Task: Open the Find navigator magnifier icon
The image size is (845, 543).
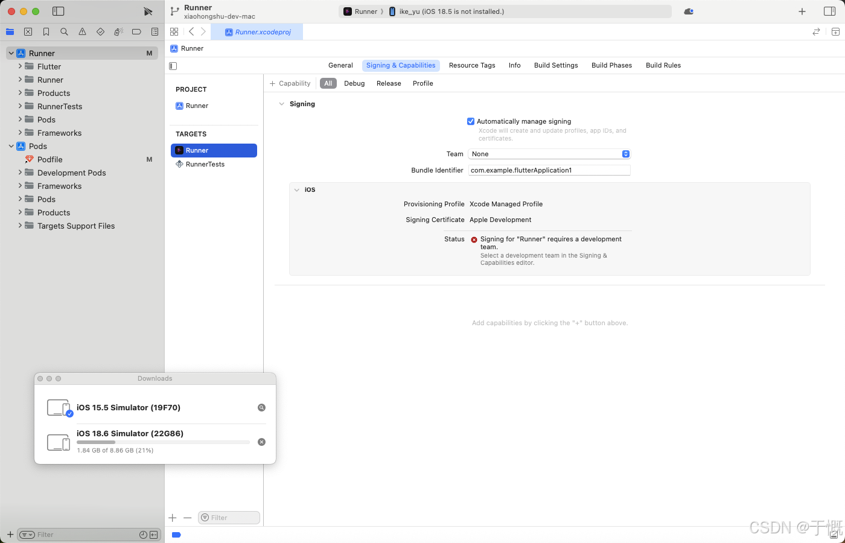Action: [64, 32]
